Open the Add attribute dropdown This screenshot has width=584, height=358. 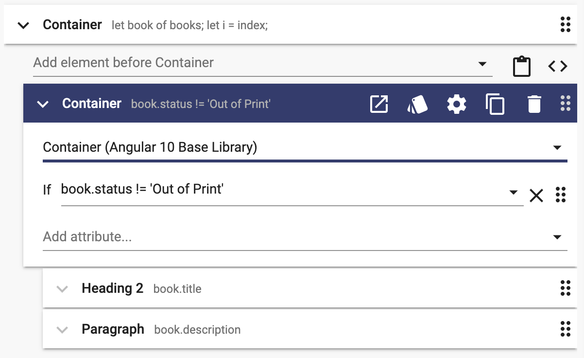point(305,237)
